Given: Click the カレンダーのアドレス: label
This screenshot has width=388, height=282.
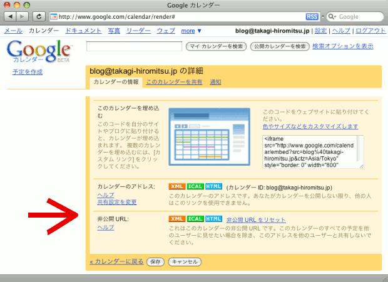Looking at the screenshot, I should [x=126, y=186].
